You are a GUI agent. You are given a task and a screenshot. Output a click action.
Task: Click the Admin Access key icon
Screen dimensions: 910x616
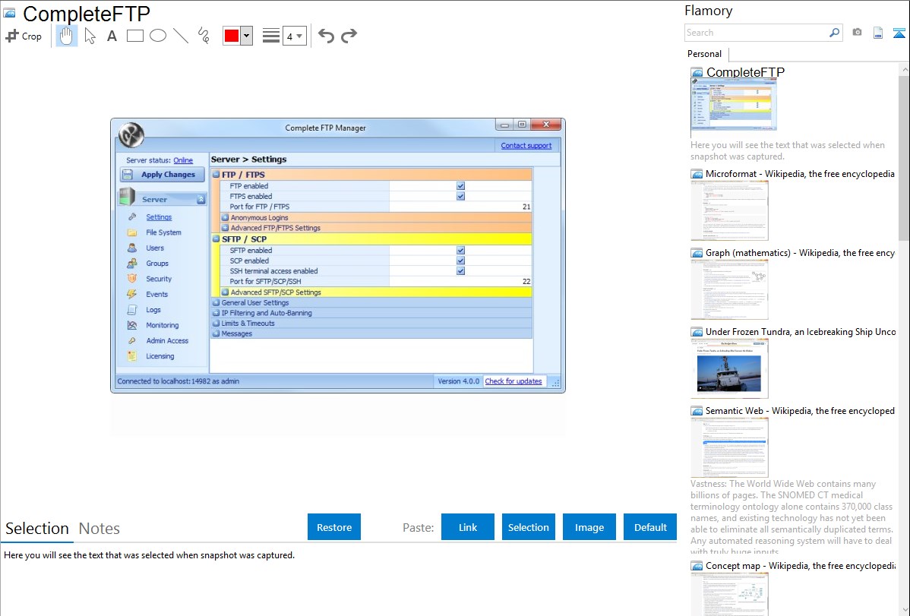132,341
